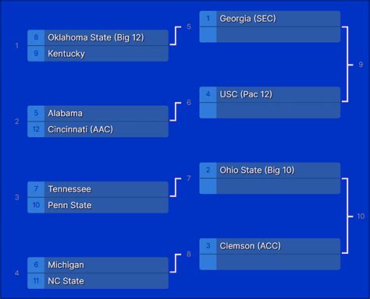Viewport: 370px width, 299px height.
Task: Select Cincinnati (AAC) entry
Action: tap(98, 129)
